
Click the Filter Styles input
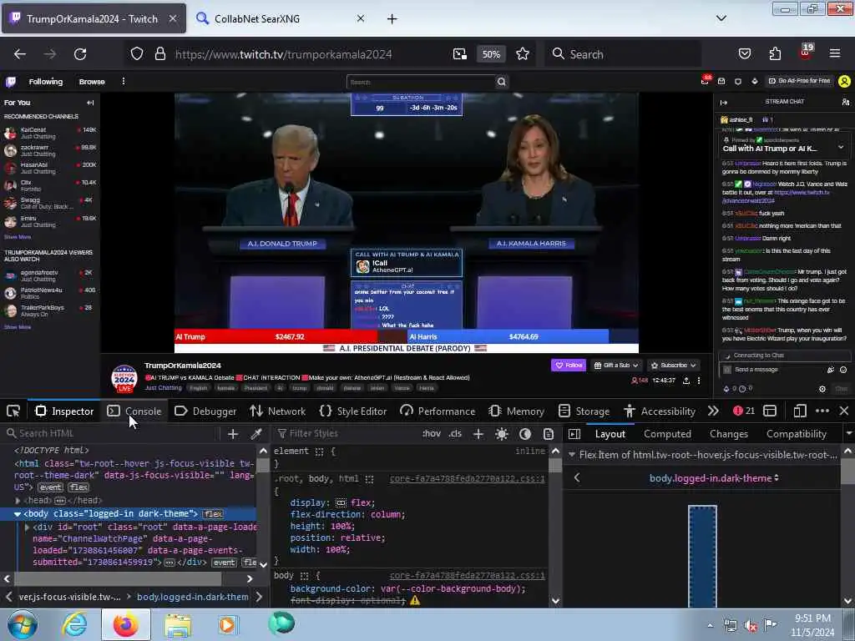point(343,434)
